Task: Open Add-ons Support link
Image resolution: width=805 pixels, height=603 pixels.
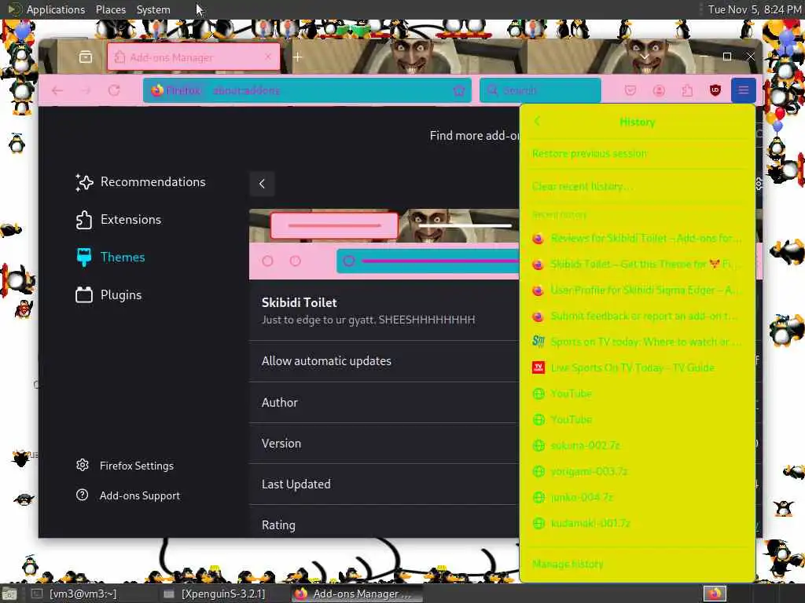Action: click(128, 495)
